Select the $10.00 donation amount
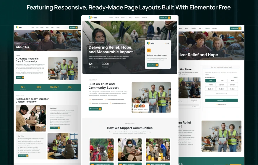 [x=210, y=81]
